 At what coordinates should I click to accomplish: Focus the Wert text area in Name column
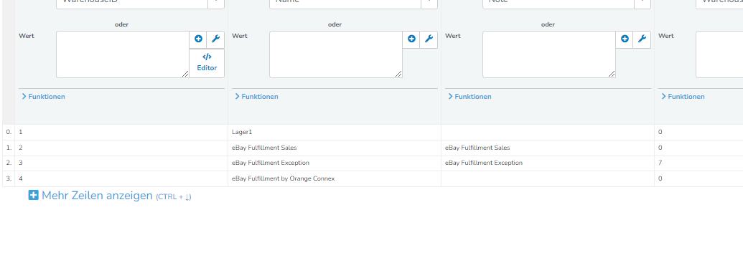[336, 54]
